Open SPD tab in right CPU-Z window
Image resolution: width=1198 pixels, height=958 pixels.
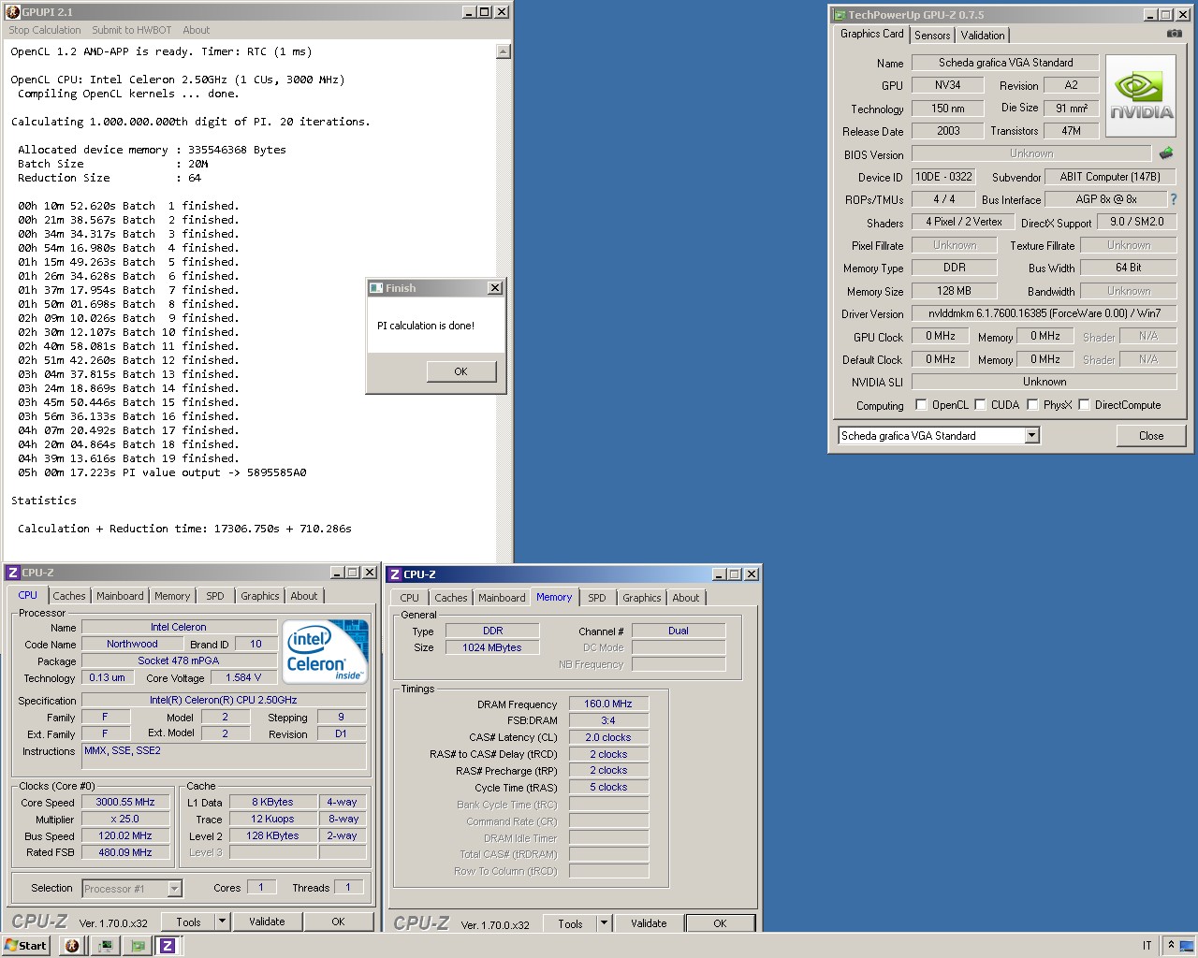coord(597,598)
